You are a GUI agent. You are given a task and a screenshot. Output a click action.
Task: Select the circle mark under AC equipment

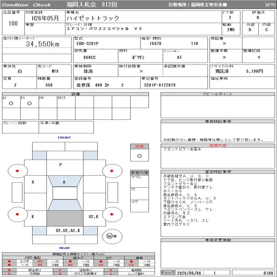[x=11, y=103]
